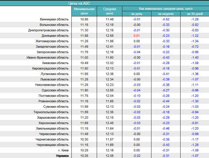Select the "за 30 дней" column header

195,14
